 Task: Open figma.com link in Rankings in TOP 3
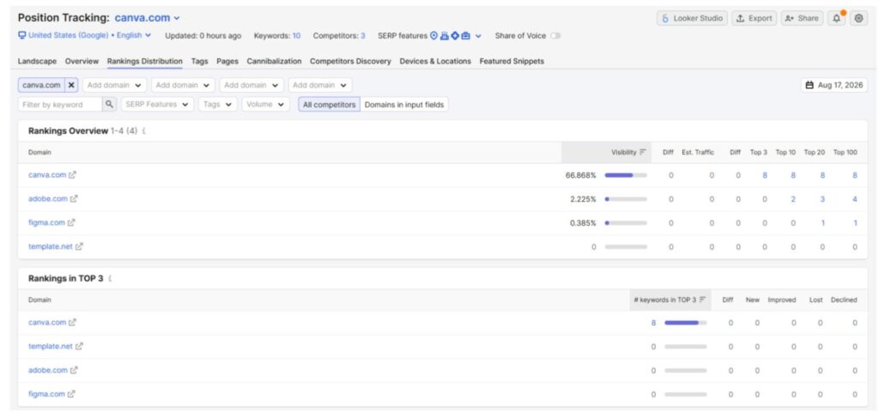[46, 394]
